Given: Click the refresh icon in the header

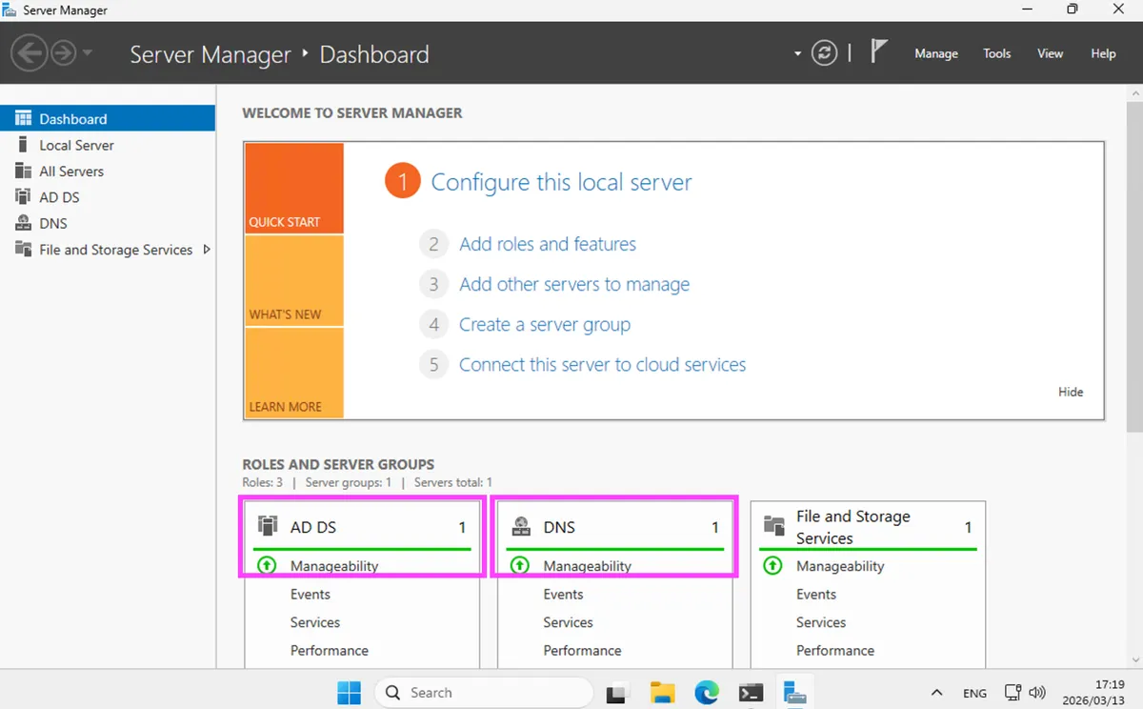Looking at the screenshot, I should (824, 53).
